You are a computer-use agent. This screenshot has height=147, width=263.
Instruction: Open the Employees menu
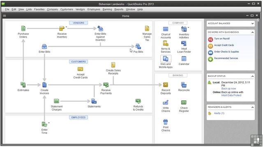click(94, 9)
